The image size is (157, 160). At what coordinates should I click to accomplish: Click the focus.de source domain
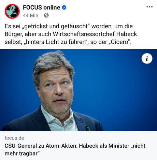[14, 138]
